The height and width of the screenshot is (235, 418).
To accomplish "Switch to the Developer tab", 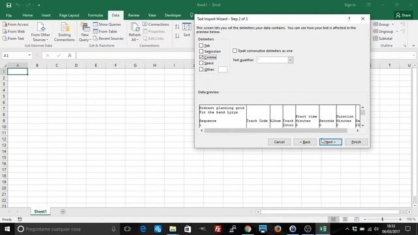I will [x=173, y=15].
